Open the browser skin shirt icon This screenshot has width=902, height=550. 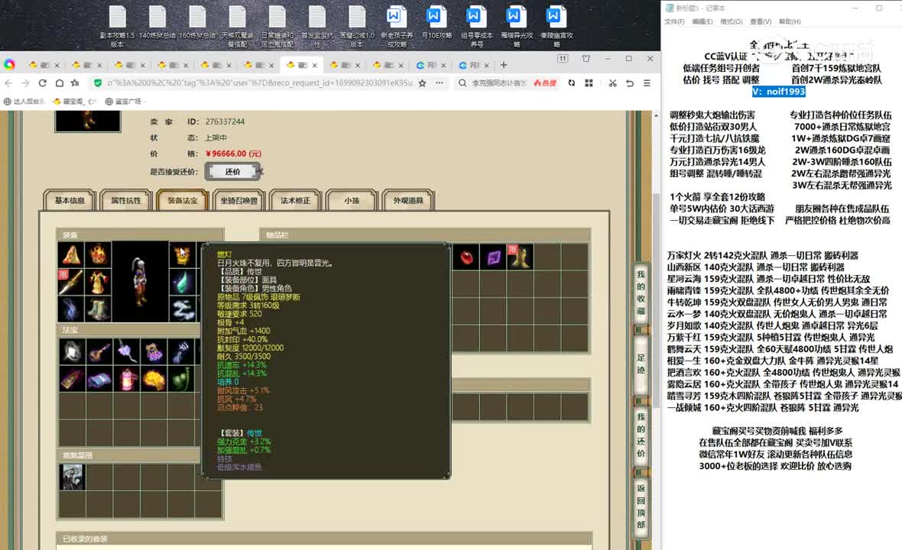(586, 58)
